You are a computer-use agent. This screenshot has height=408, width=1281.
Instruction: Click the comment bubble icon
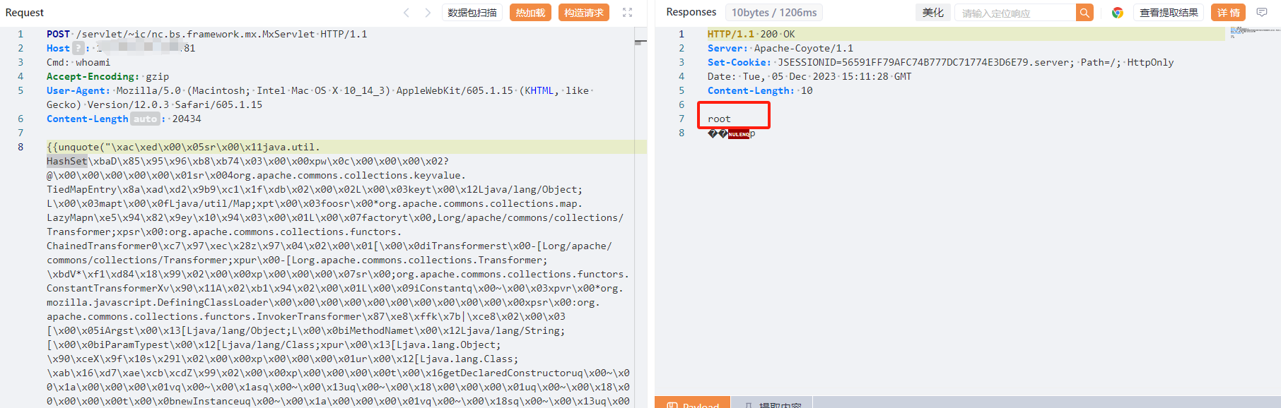[x=1262, y=13]
